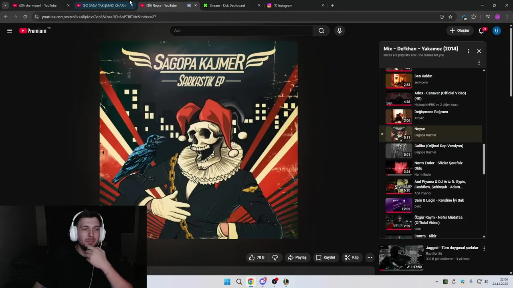Dislike the Neyse video
The height and width of the screenshot is (288, 513).
(x=275, y=258)
